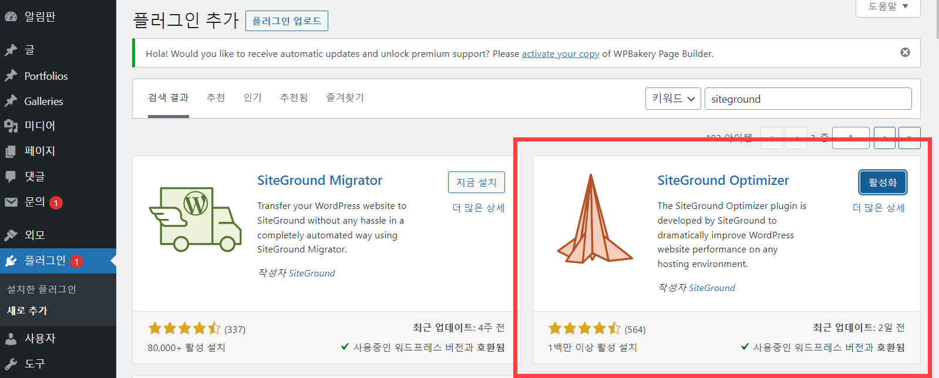Click the 미디어 media icon

coord(11,126)
